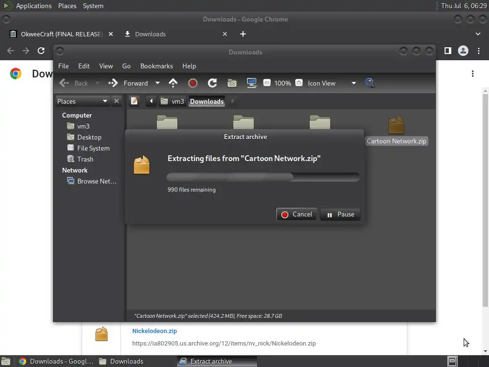Open the System menu in top panel
Viewport: 489px width, 367px height.
pos(93,6)
